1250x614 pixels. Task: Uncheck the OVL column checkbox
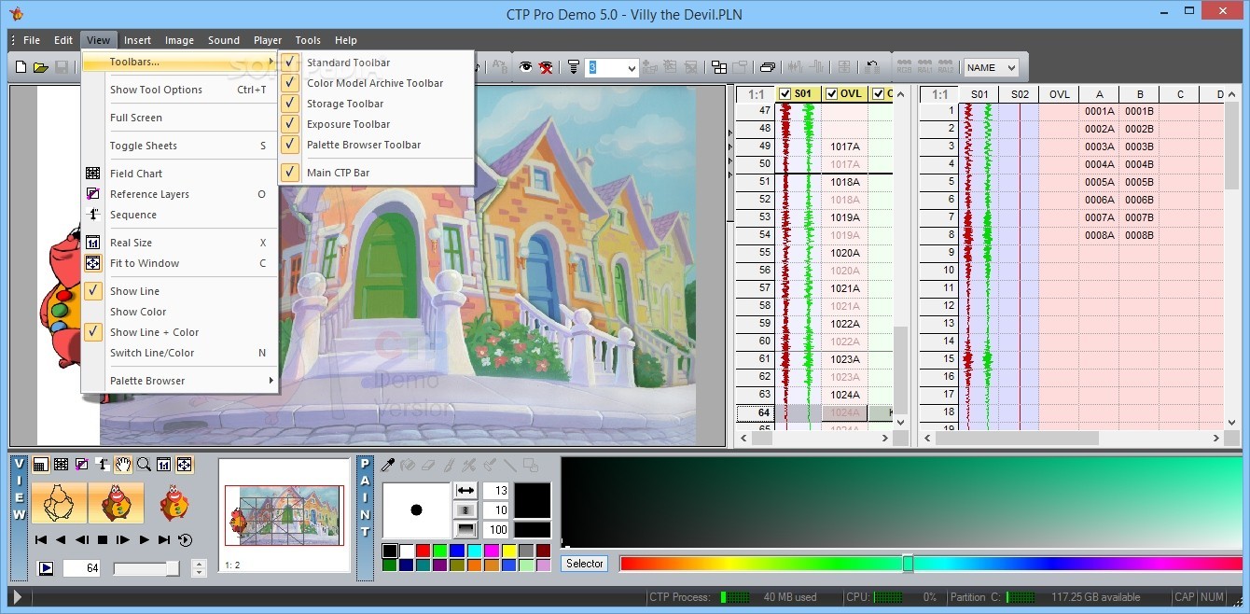(x=831, y=94)
